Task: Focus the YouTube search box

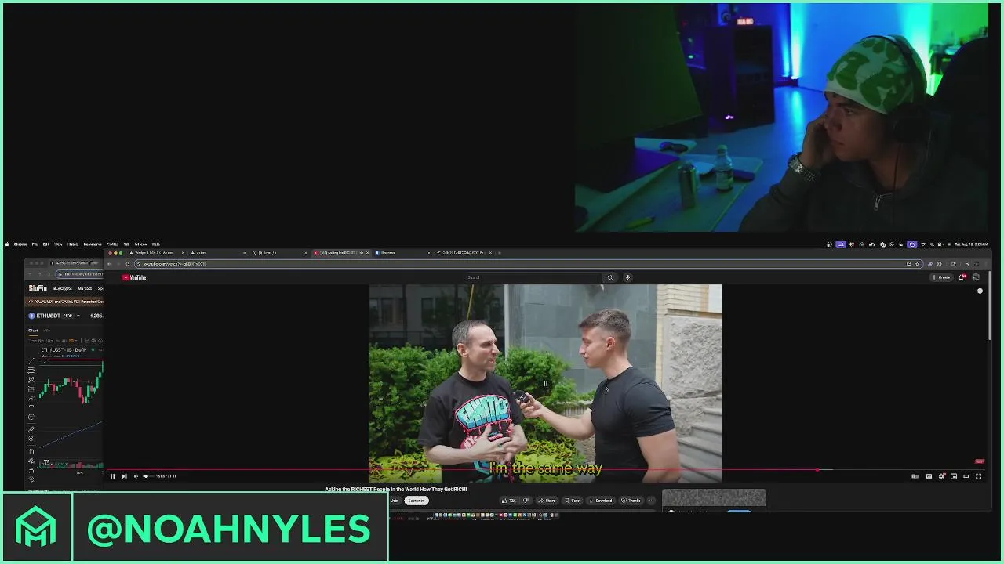Action: (x=533, y=277)
